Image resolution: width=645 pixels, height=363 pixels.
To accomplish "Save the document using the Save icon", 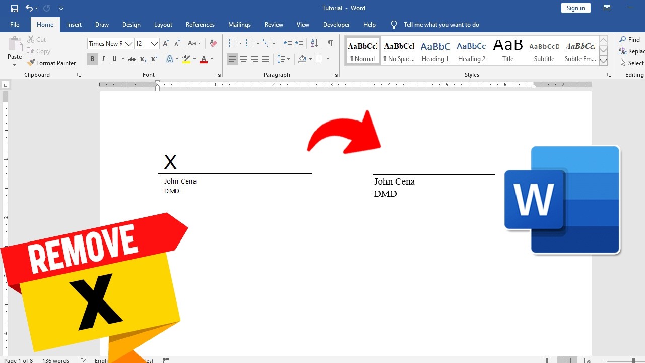I will (14, 8).
